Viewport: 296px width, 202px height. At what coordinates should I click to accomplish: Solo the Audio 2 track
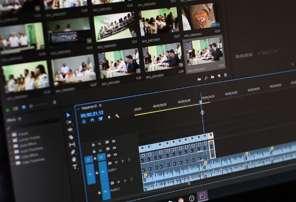pos(125,180)
